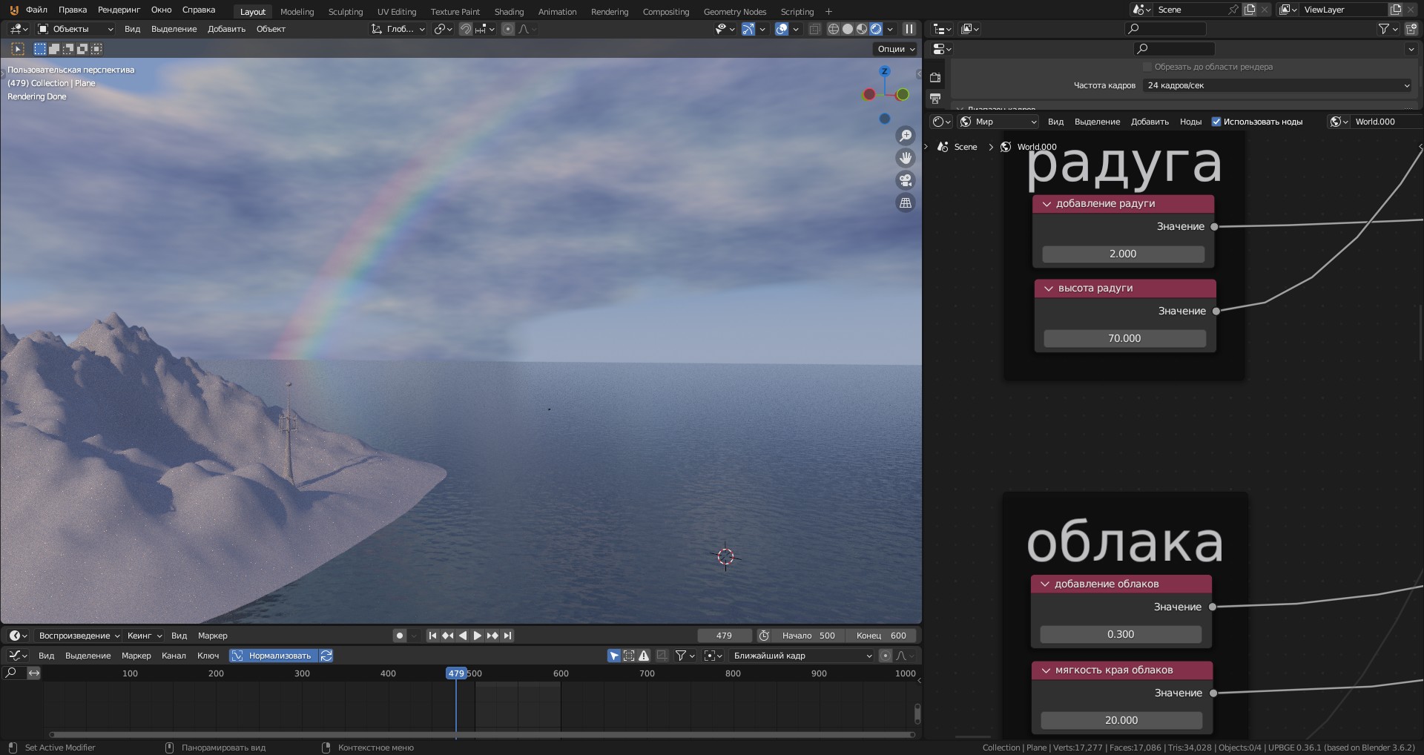Toggle auto keying record button
The height and width of the screenshot is (755, 1424).
coord(400,636)
